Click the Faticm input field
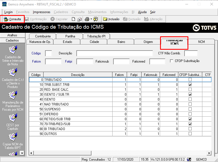The height and width of the screenshot is (162, 218). click(x=53, y=61)
